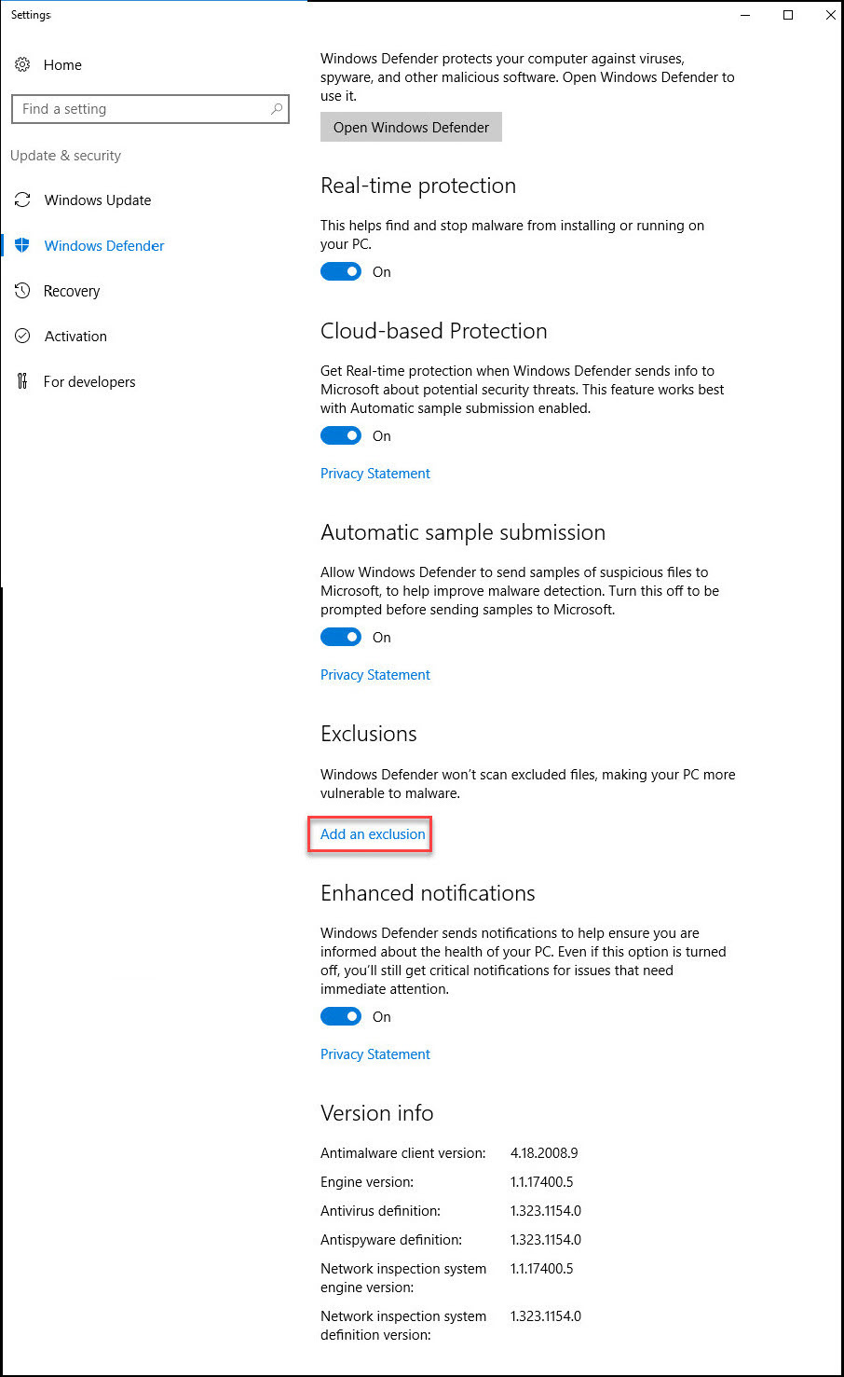Toggle Automatic sample submission off
The image size is (844, 1377).
tap(341, 637)
